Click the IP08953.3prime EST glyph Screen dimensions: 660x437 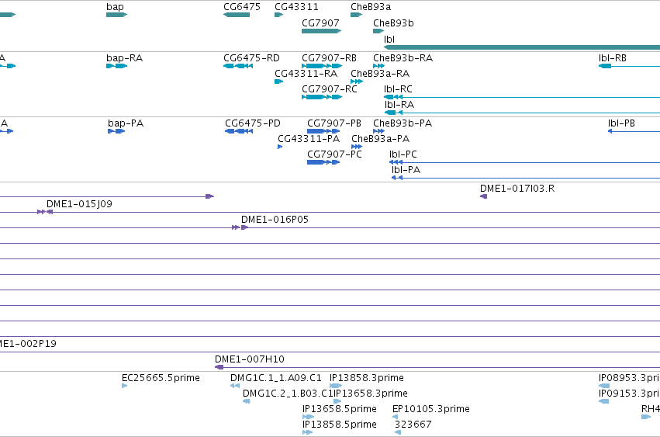(604, 386)
